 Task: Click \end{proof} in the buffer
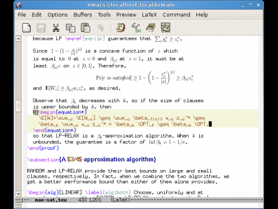tap(43, 148)
